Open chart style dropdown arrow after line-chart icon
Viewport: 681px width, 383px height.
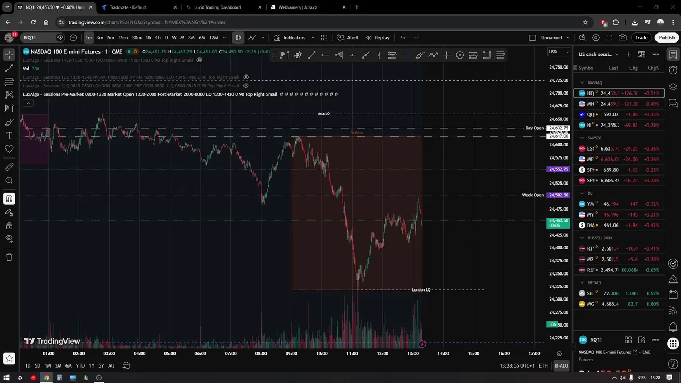click(263, 38)
